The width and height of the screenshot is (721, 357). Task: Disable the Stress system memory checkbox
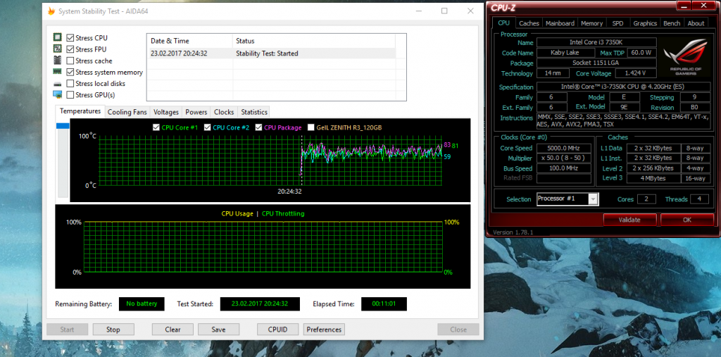coord(70,73)
